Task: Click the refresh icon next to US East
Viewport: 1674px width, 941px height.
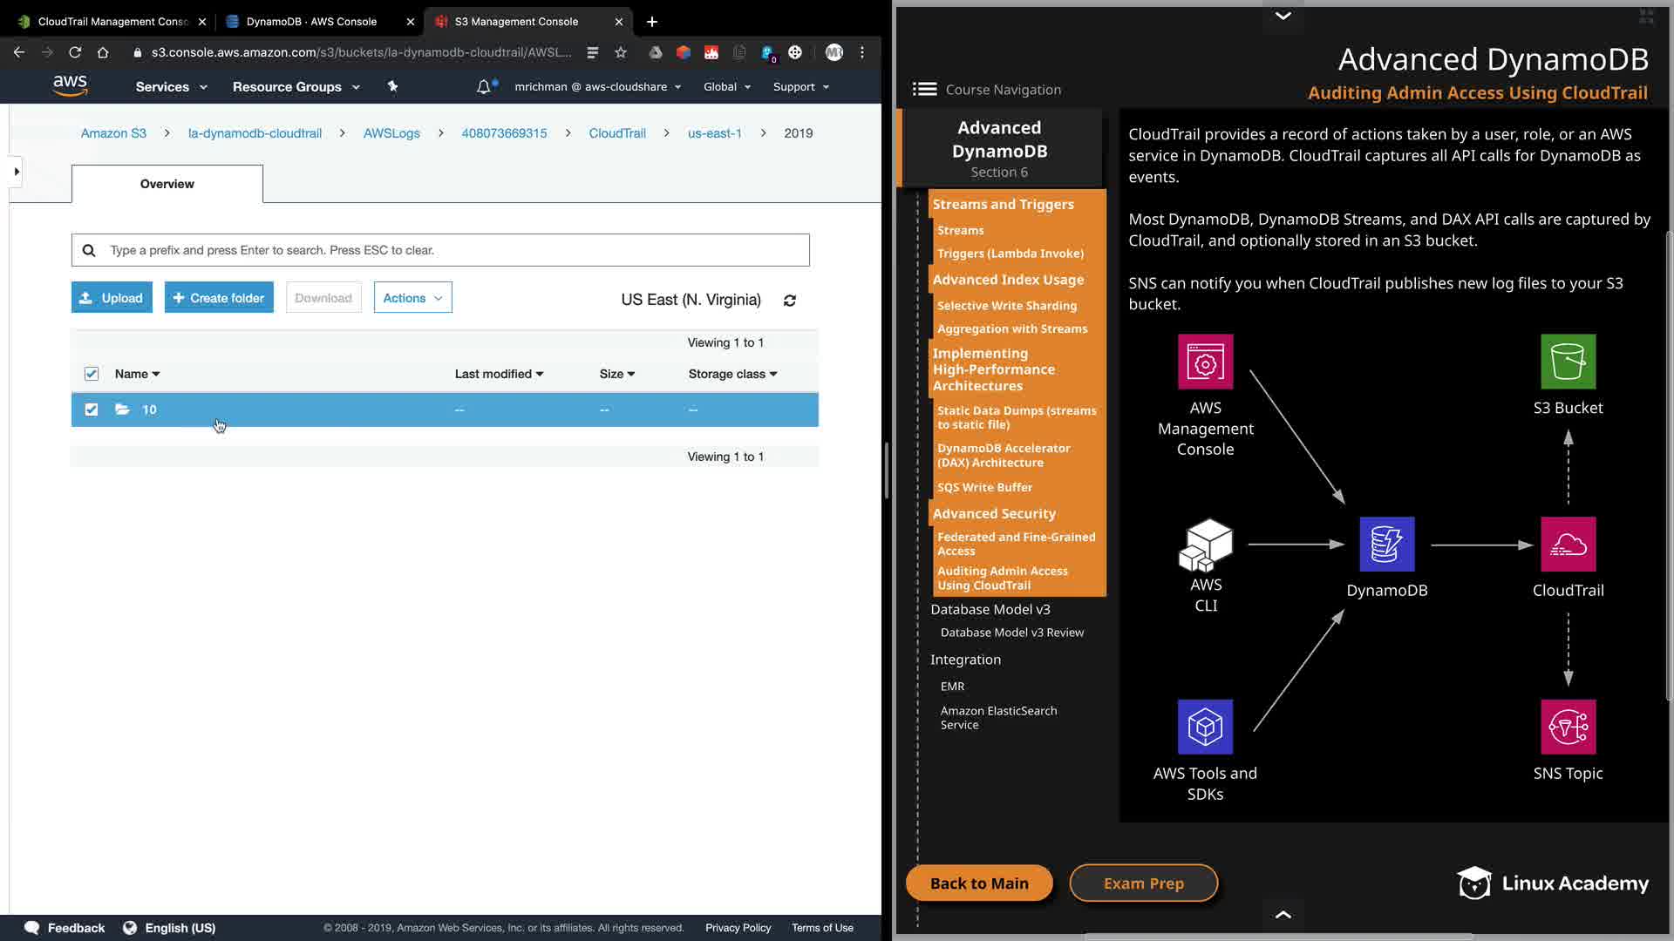Action: [x=789, y=301]
